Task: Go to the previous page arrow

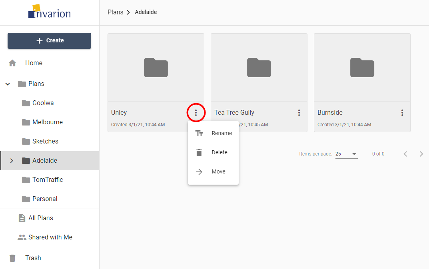Action: click(405, 154)
